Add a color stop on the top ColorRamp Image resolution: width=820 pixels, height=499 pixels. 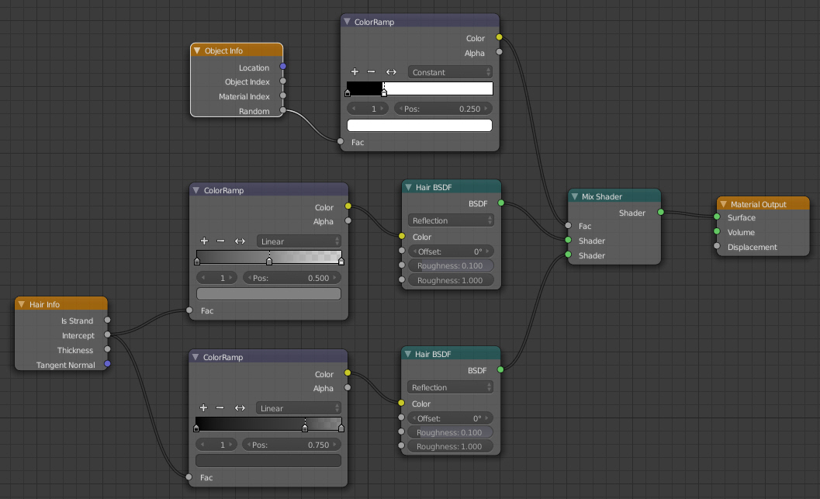(x=355, y=71)
